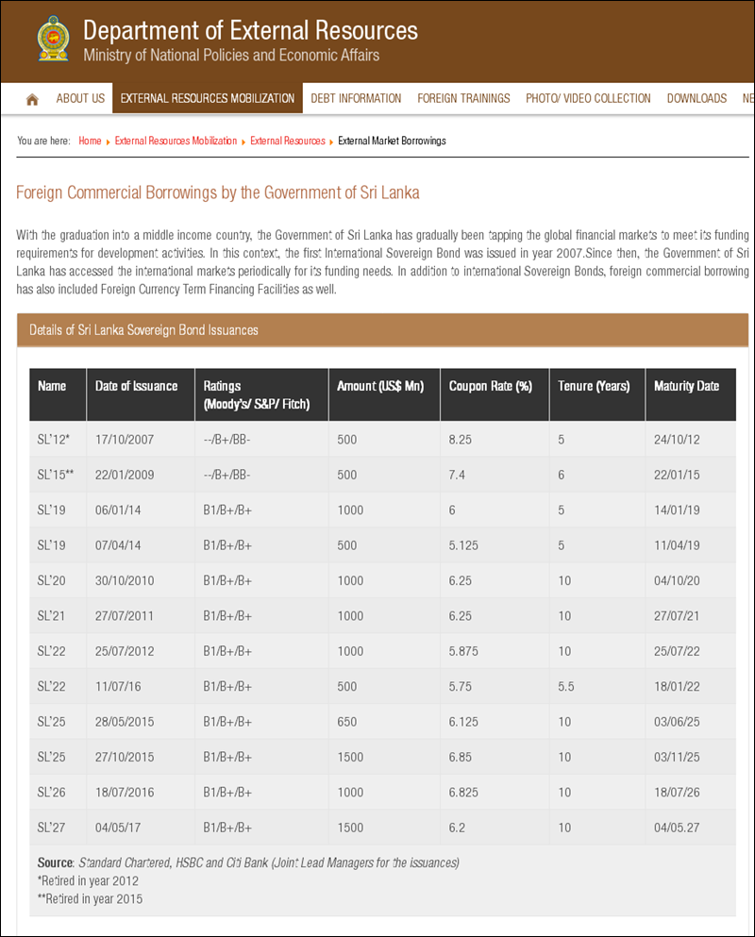Click the Home icon in navigation bar
The height and width of the screenshot is (937, 755).
[32, 99]
